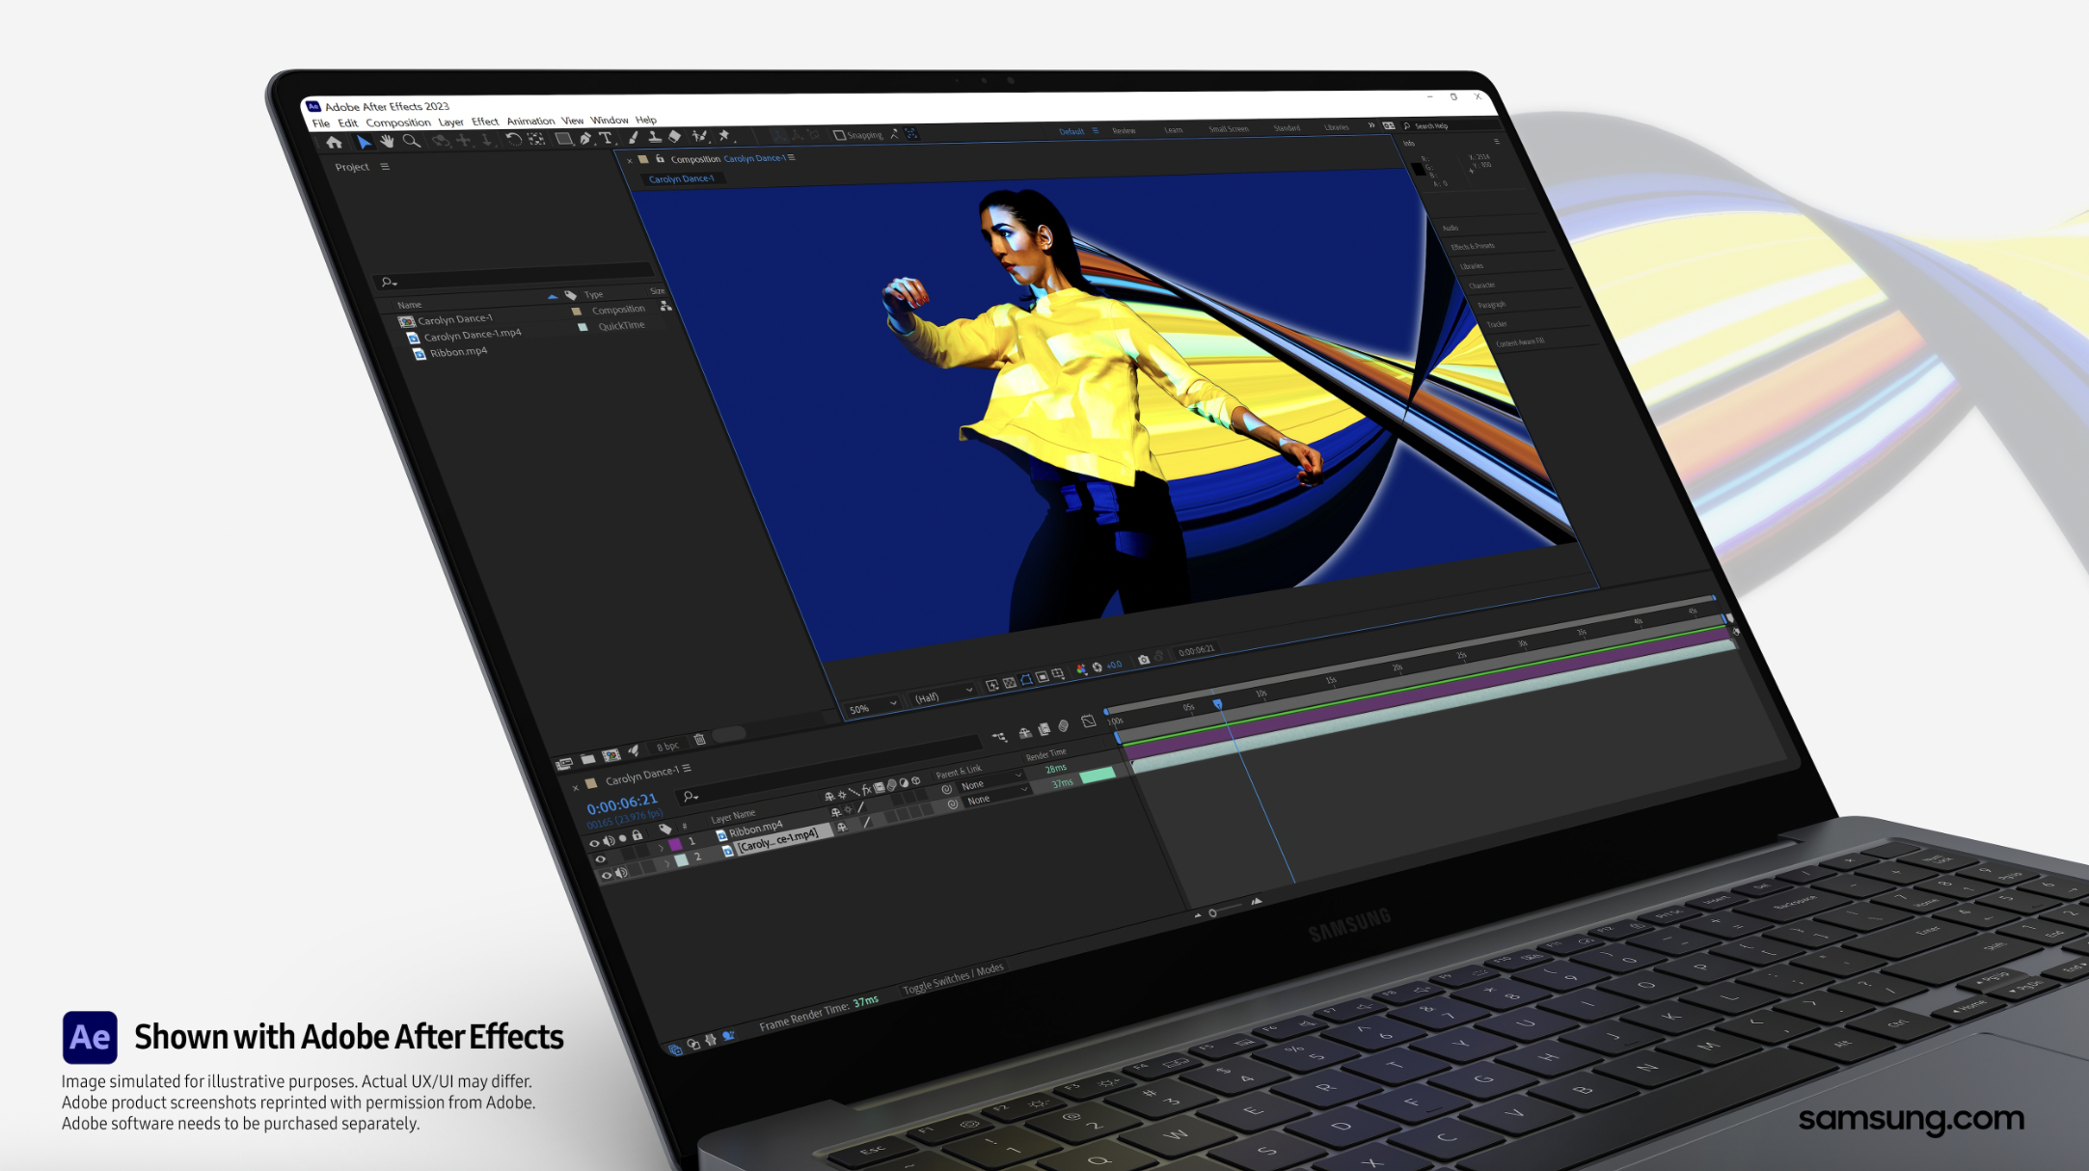Enable the Snapping checkbox

click(x=839, y=135)
